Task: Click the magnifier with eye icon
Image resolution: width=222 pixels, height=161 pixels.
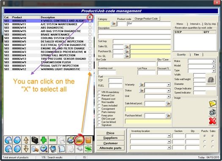Action: (x=44, y=149)
